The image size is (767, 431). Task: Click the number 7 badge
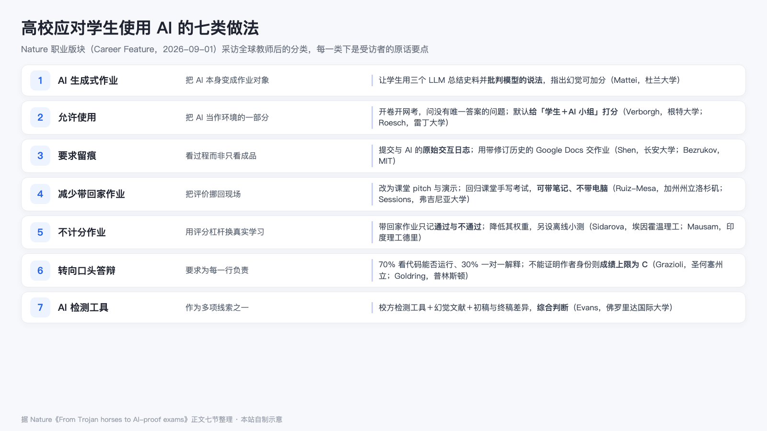[x=40, y=307]
